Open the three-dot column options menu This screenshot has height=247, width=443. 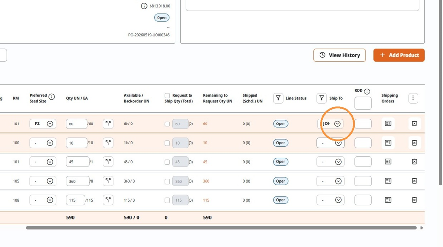point(413,98)
